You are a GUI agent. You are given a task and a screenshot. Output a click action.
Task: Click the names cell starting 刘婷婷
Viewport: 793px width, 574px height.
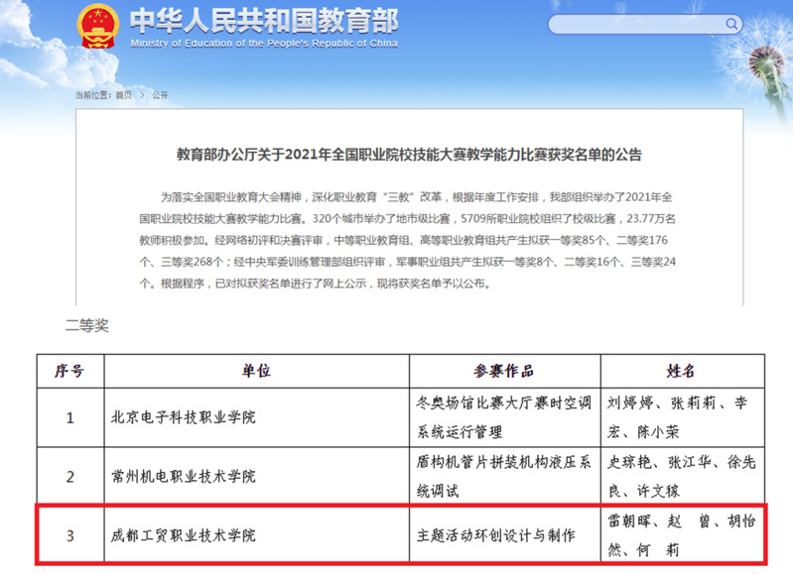point(682,417)
